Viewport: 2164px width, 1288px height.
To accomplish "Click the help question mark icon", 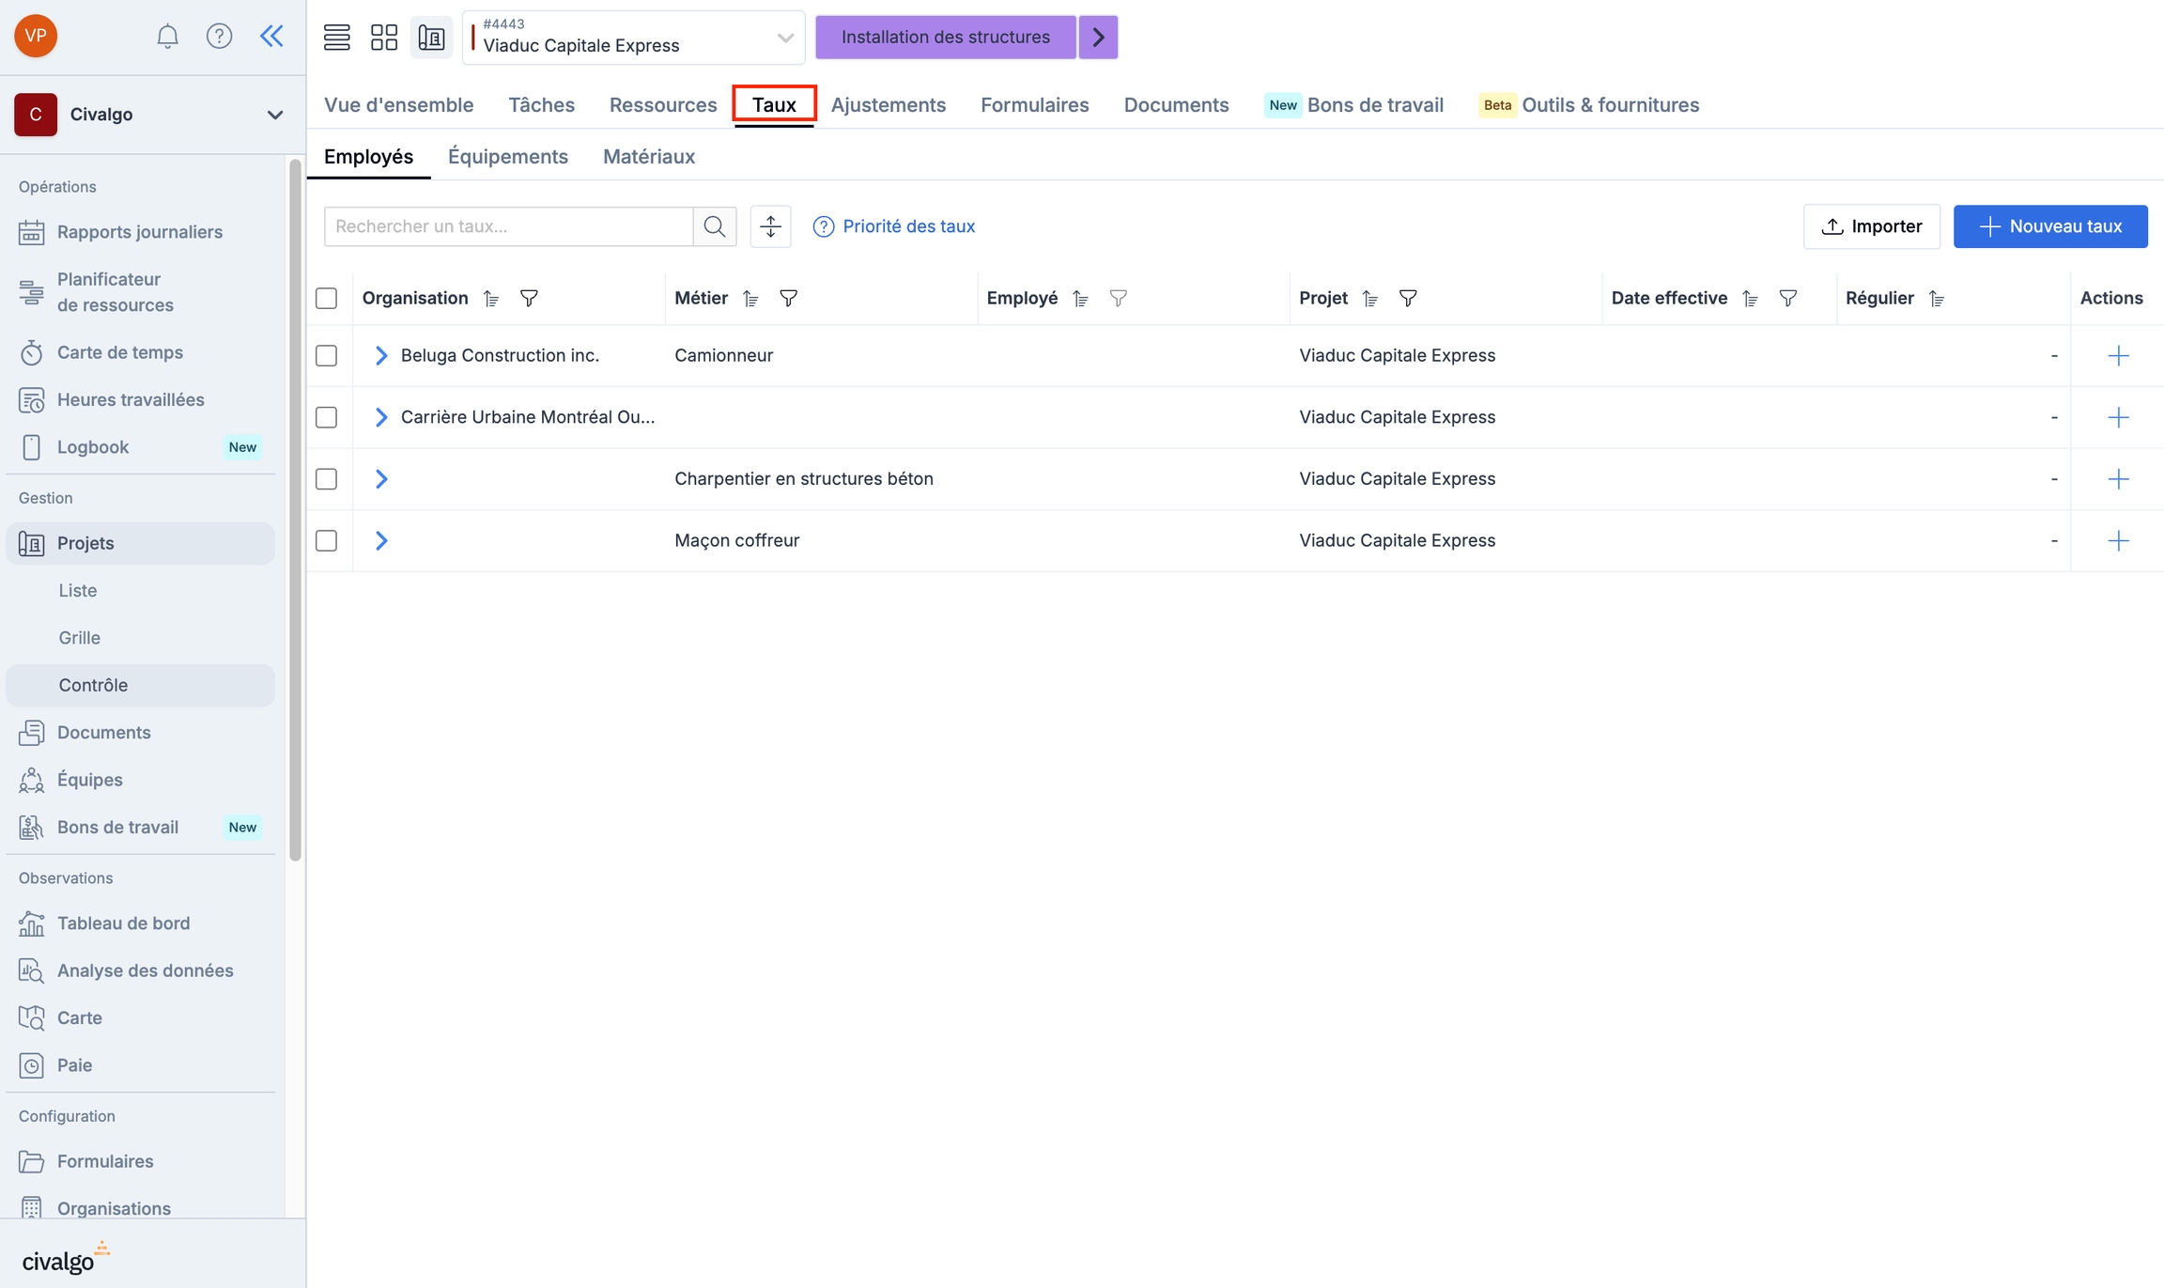I will [219, 36].
